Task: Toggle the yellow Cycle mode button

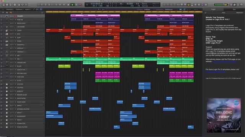Action: (x=189, y=5)
